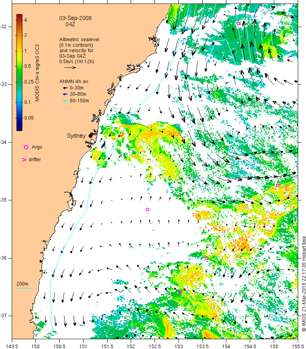Click the cyan 80-150m arrow symbol
The image size is (306, 349).
coord(65,101)
